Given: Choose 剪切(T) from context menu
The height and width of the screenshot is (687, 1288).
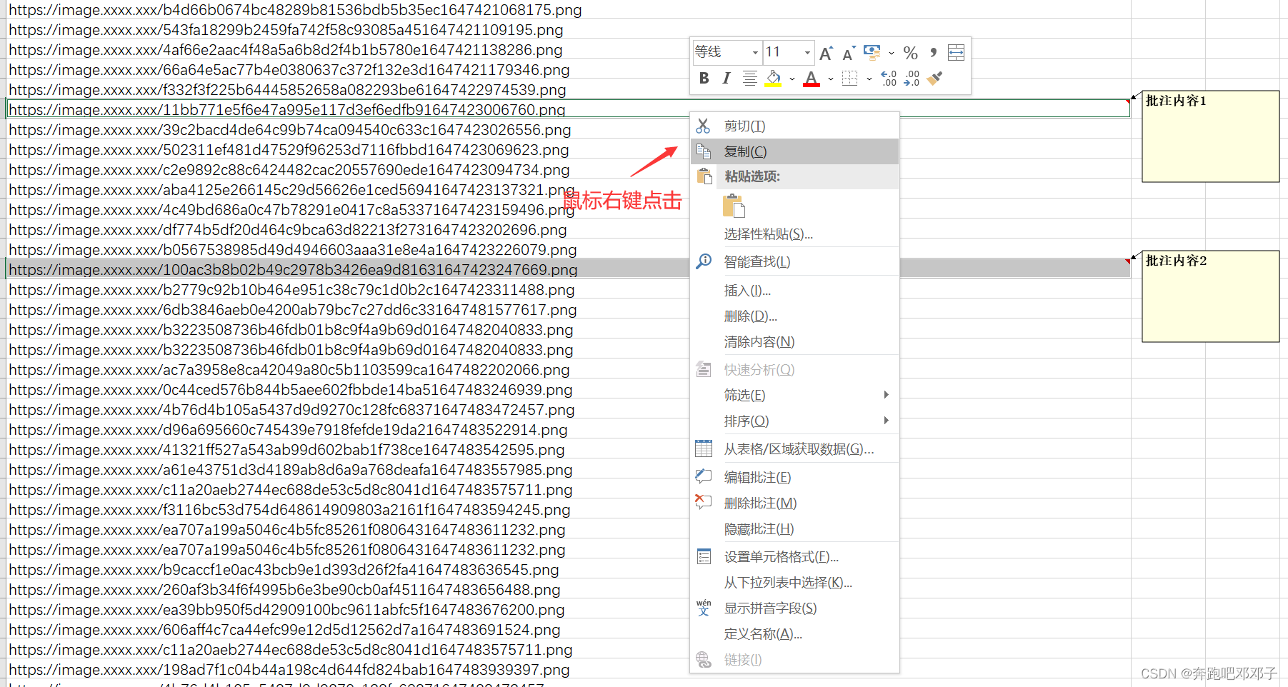Looking at the screenshot, I should coord(794,126).
